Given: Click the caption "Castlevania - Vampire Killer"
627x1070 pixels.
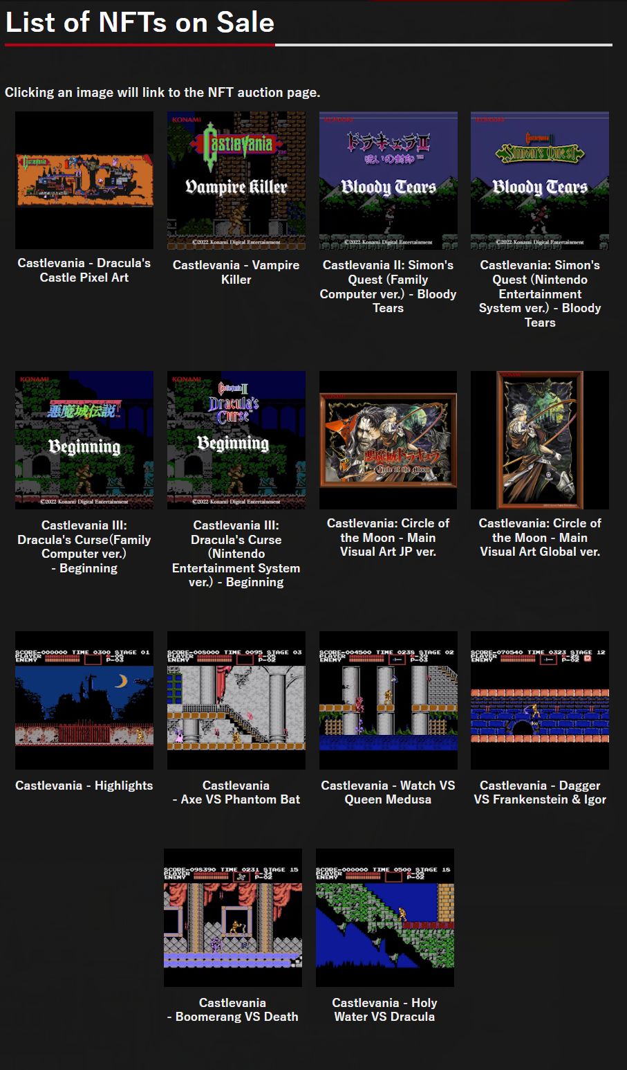Looking at the screenshot, I should point(236,272).
